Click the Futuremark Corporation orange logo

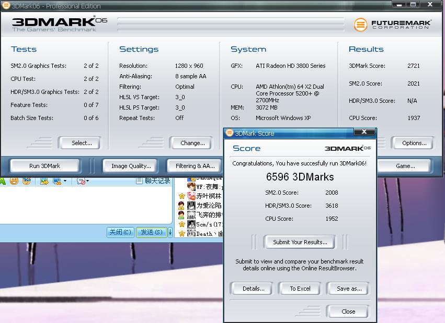click(360, 25)
